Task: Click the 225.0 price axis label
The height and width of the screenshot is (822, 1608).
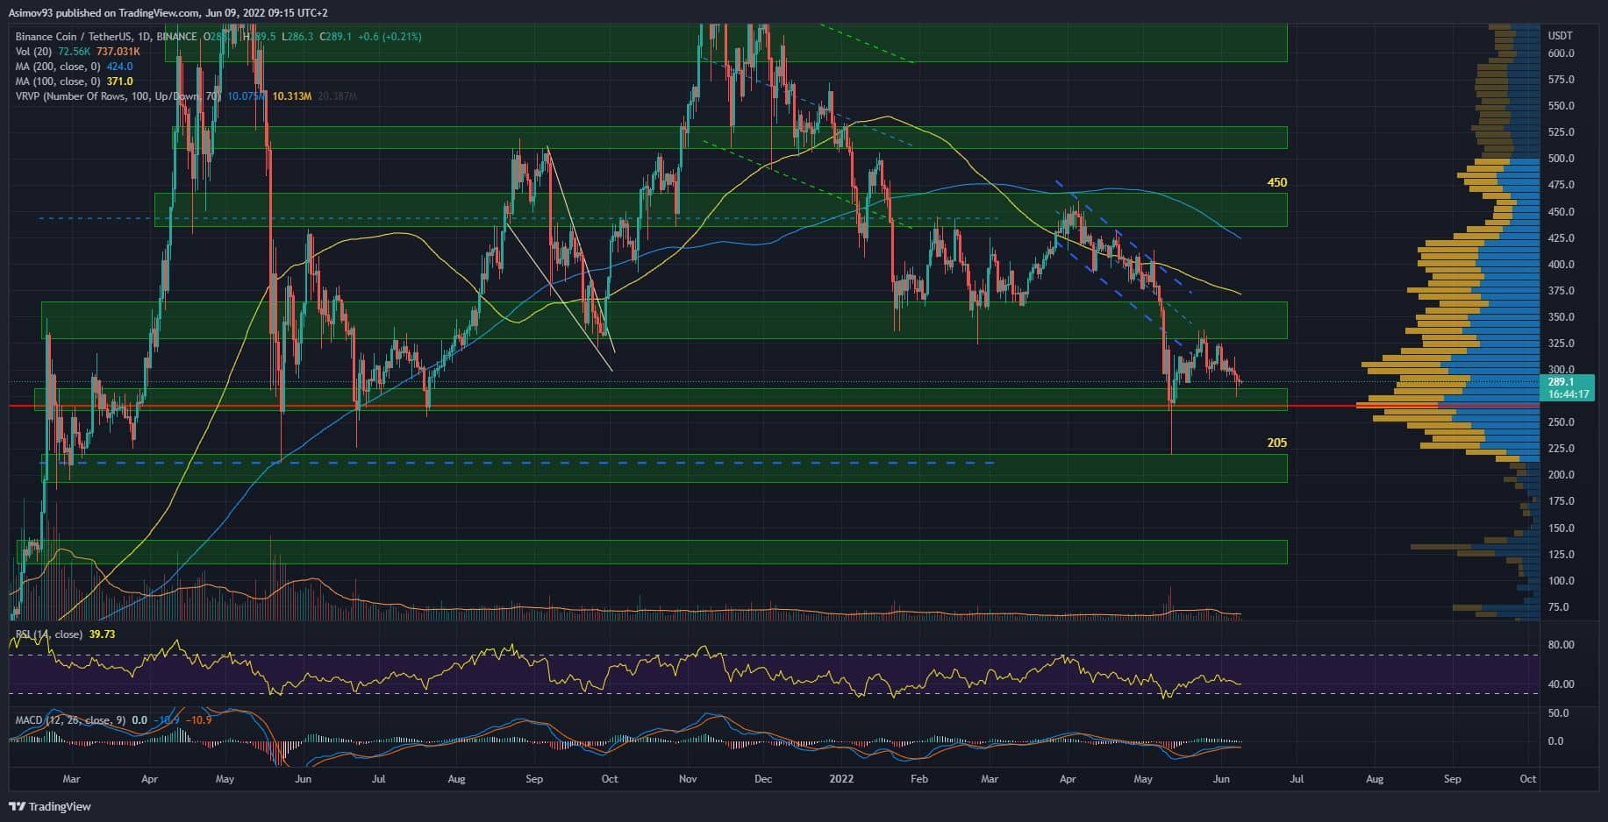Action: (x=1561, y=449)
